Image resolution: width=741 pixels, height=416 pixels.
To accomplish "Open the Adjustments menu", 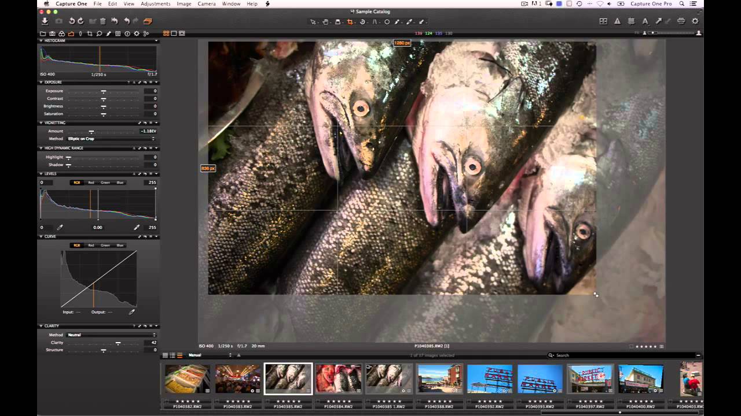I will point(155,4).
